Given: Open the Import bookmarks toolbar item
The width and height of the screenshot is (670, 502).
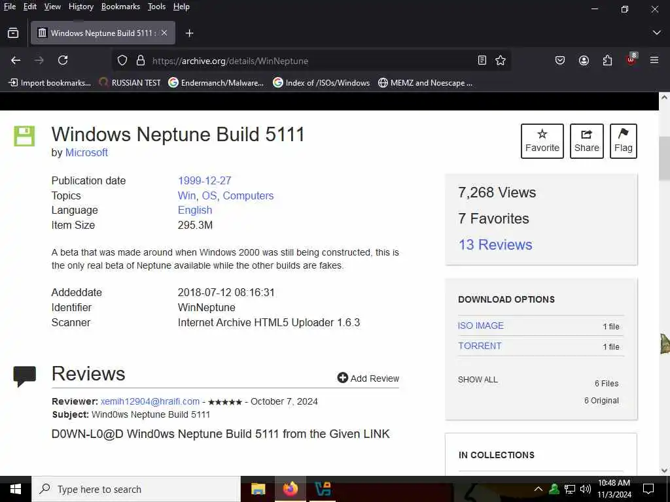Looking at the screenshot, I should pyautogui.click(x=50, y=83).
